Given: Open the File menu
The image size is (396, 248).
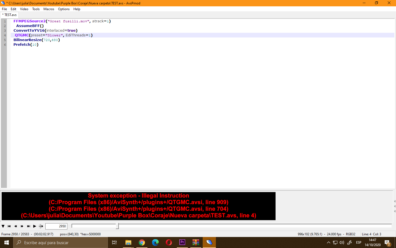Looking at the screenshot, I should point(4,9).
